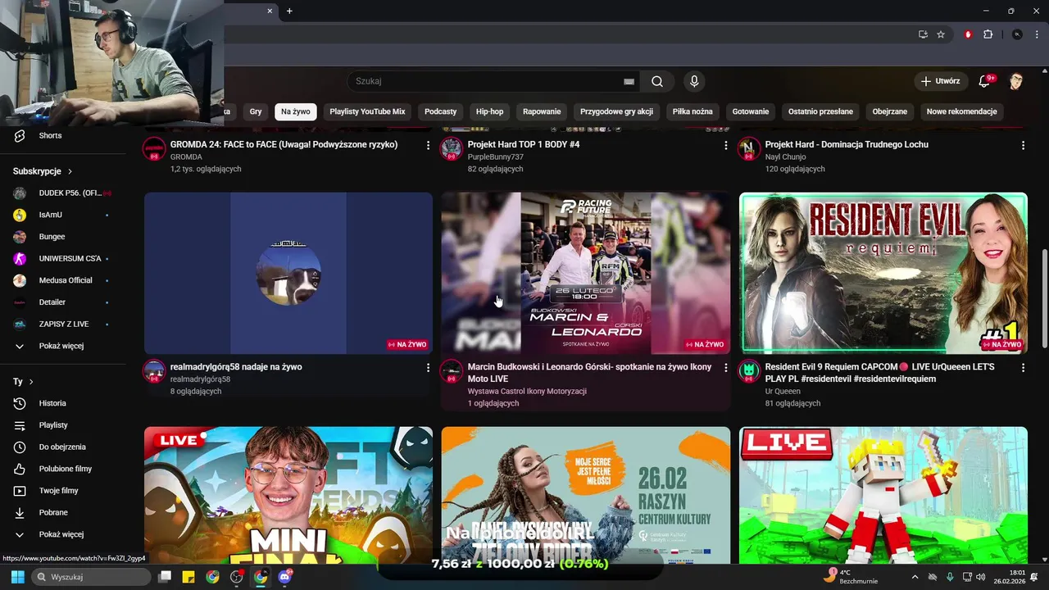The height and width of the screenshot is (590, 1049).
Task: Open Discord from the taskbar
Action: [285, 577]
